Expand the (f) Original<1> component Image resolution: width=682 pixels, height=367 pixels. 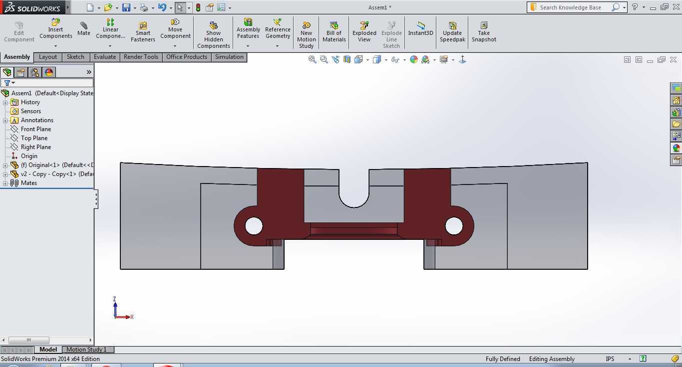pyautogui.click(x=5, y=165)
